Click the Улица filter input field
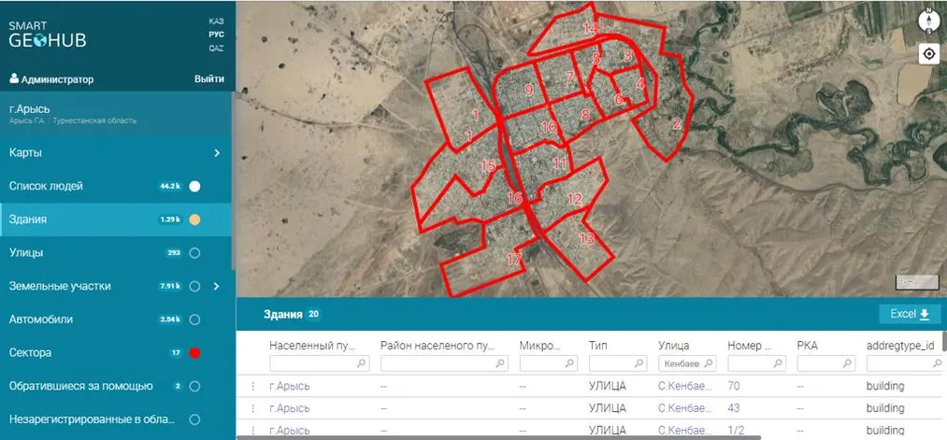 (681, 363)
